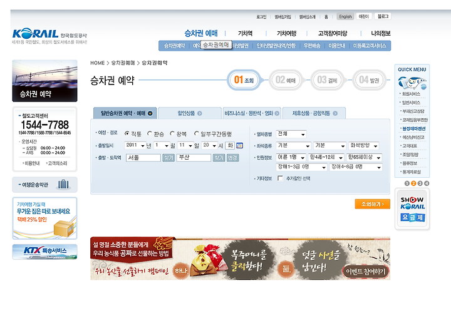The image size is (451, 313).
Task: Open the year dropdown showing 2011
Action: click(x=135, y=145)
